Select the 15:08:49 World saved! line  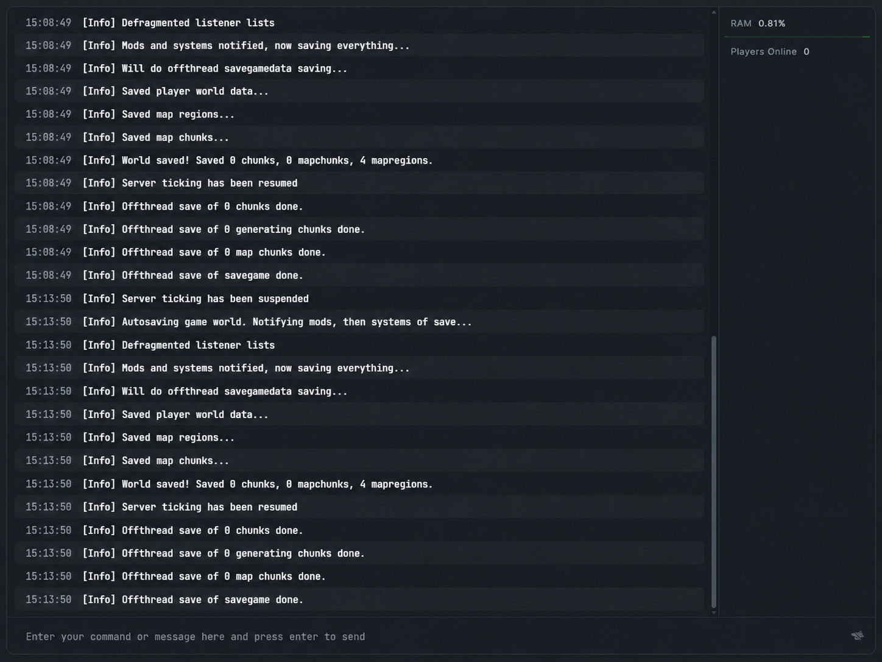click(359, 160)
